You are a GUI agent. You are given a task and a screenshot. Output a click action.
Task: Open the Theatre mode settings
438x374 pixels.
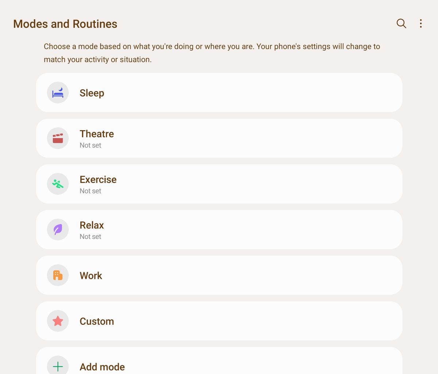pos(219,138)
